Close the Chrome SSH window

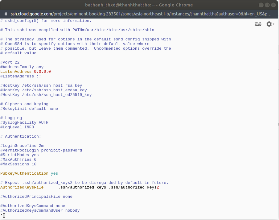[273, 5]
